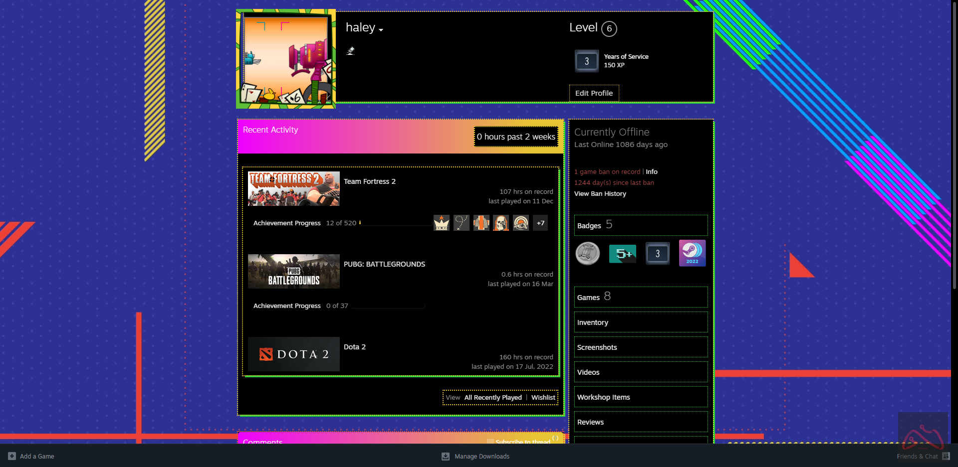Image resolution: width=958 pixels, height=467 pixels.
Task: Click the Manage Downloads icon
Action: tap(446, 457)
